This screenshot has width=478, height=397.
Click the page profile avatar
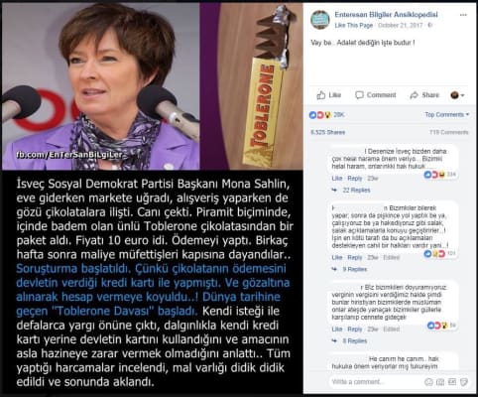coord(320,20)
